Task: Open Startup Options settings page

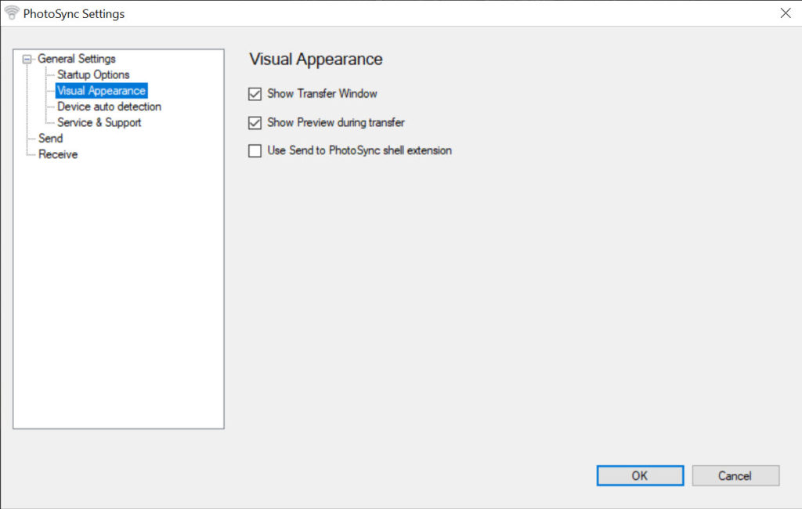Action: click(93, 74)
